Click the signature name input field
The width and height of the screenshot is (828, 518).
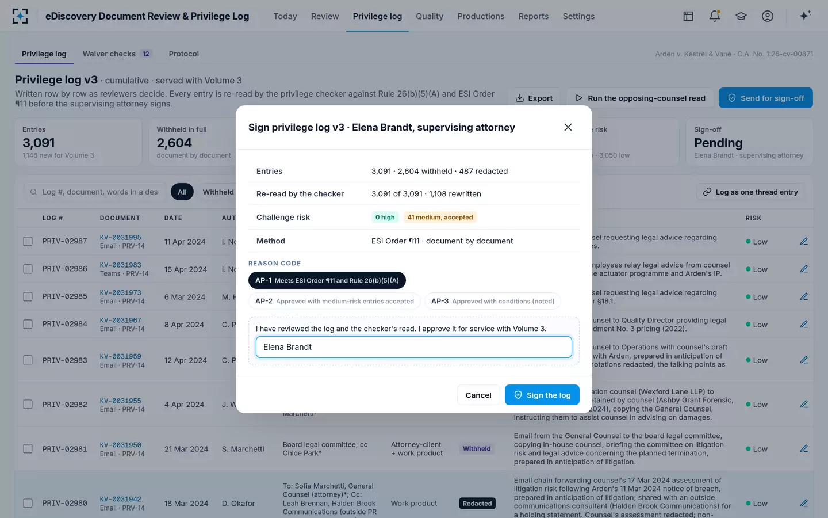click(x=414, y=347)
